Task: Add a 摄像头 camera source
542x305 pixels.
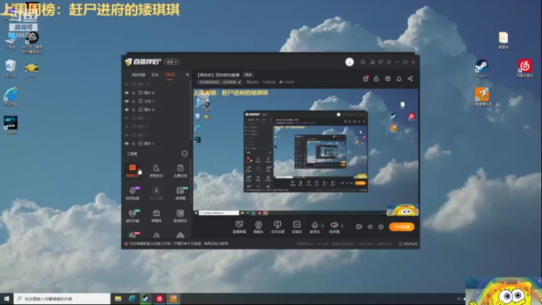Action: click(x=258, y=227)
